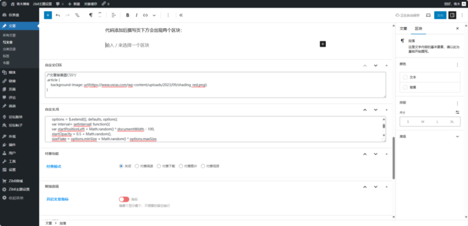Pick the 文本 text color swatch
Viewport: 468px width, 226px height.
coord(430,77)
